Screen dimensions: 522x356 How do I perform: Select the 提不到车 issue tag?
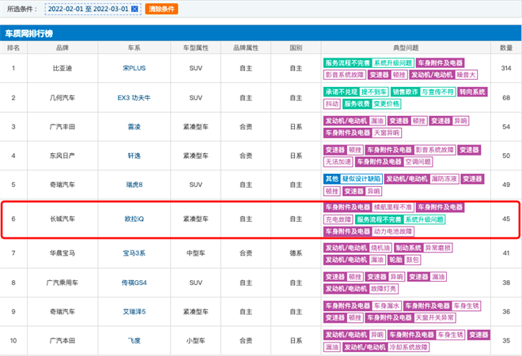click(374, 92)
